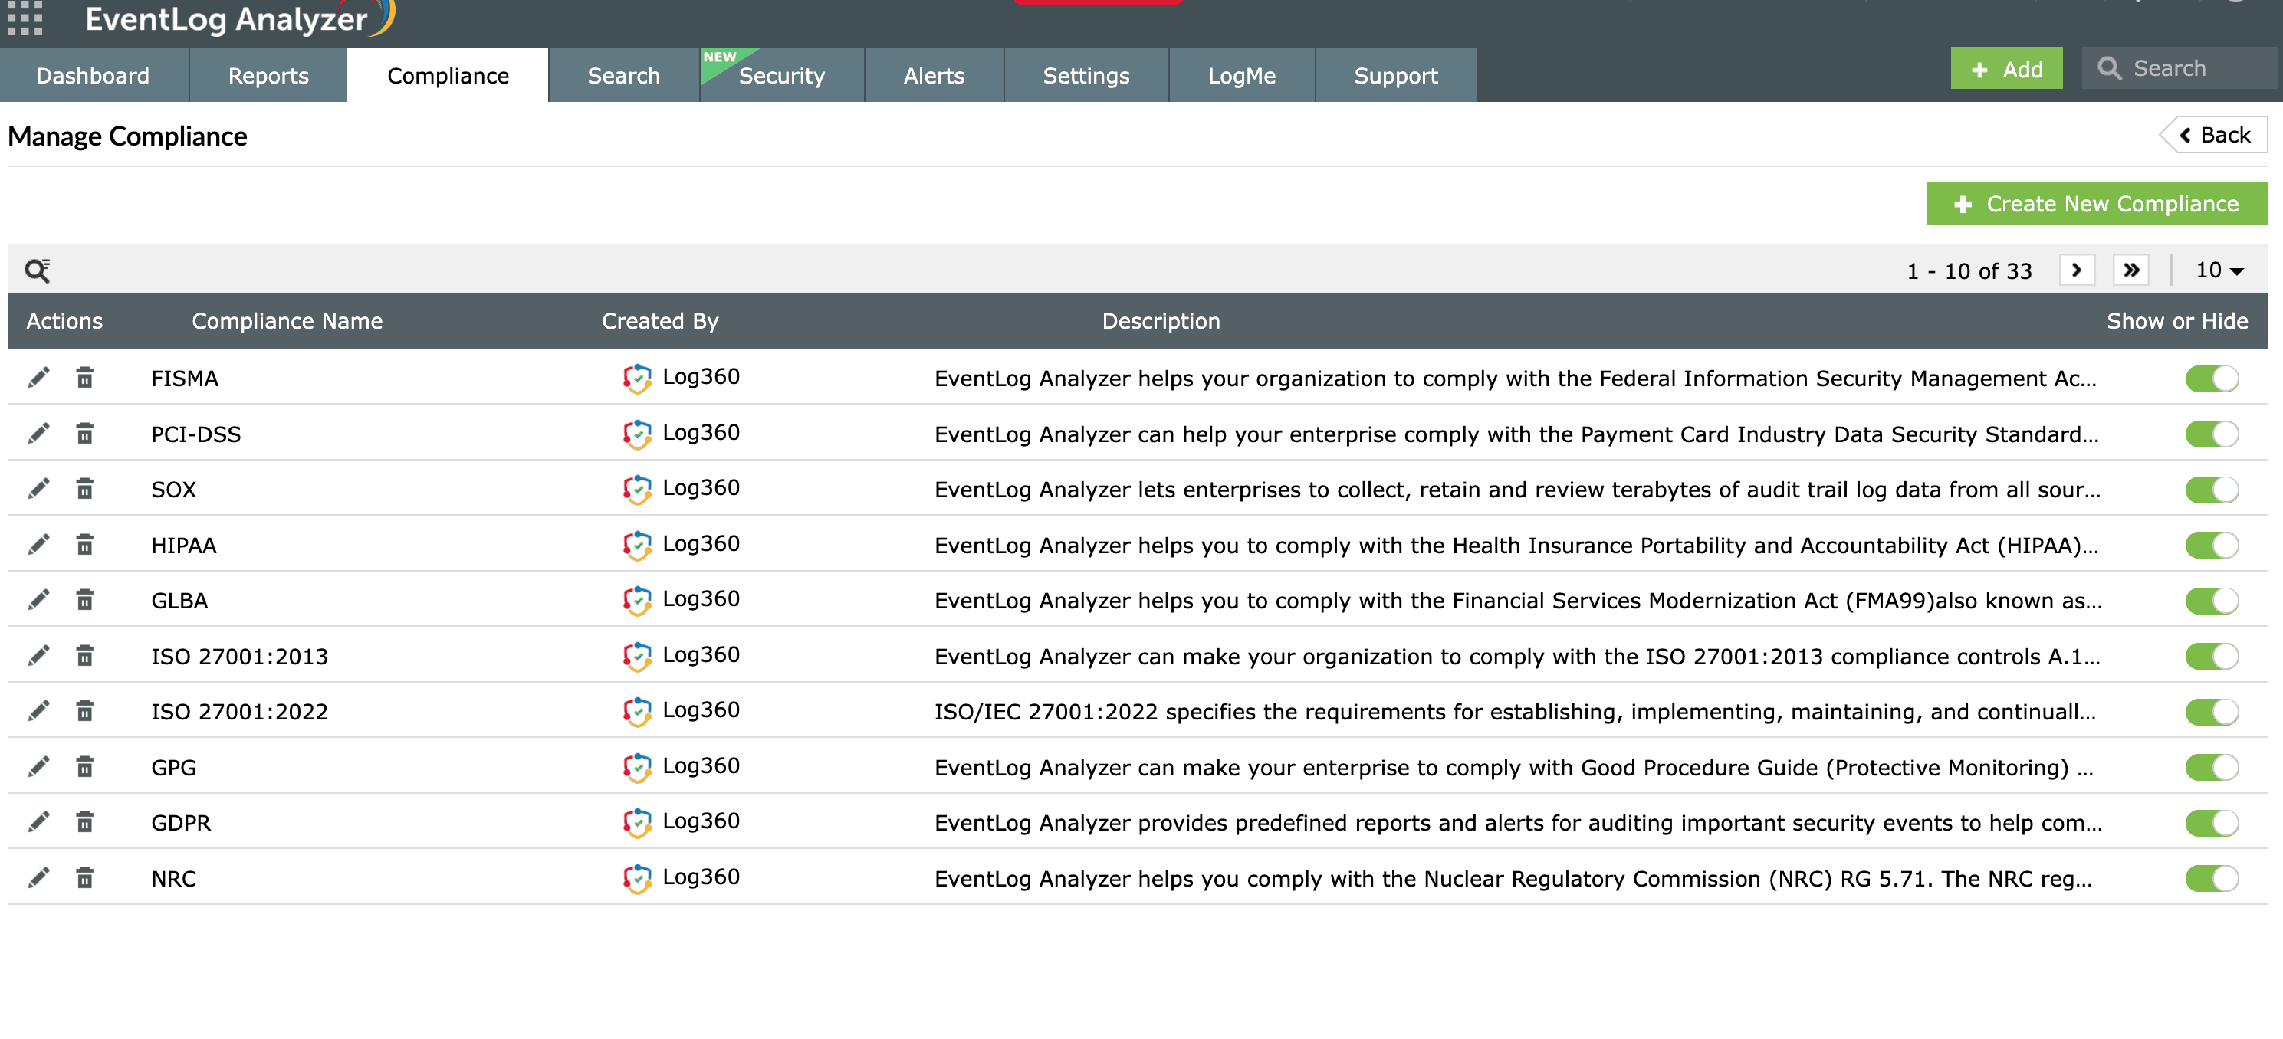Click the Compliance Name column header
2283x1039 pixels.
point(287,320)
